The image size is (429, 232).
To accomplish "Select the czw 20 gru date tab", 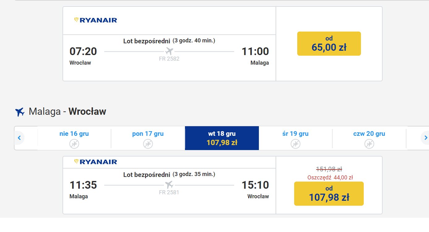I will tap(369, 138).
